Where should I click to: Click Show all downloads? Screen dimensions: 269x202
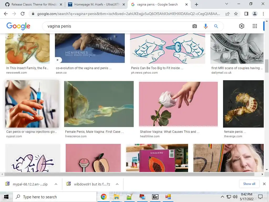coord(249,184)
